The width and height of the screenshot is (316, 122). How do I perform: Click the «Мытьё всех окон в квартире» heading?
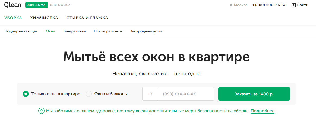tap(156, 57)
